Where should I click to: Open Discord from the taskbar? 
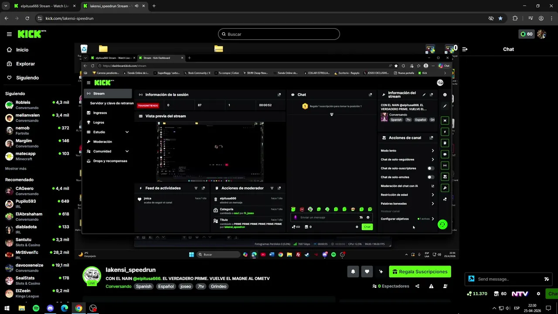tap(50, 308)
